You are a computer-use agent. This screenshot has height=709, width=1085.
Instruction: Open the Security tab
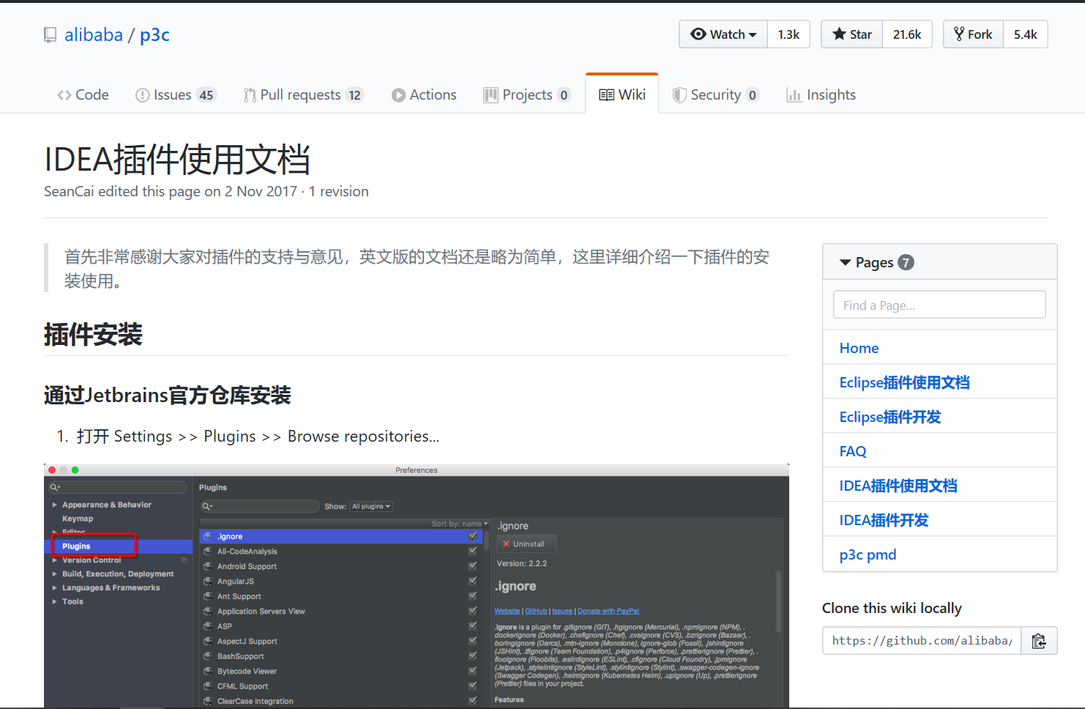click(716, 94)
